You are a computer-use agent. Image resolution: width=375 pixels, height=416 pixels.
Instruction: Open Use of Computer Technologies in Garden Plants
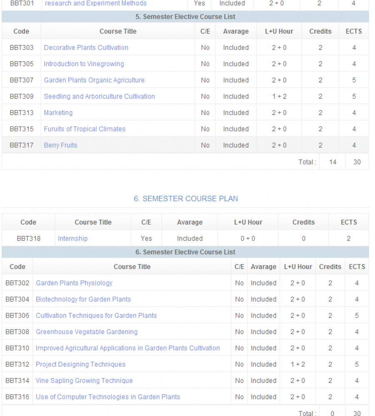[108, 397]
